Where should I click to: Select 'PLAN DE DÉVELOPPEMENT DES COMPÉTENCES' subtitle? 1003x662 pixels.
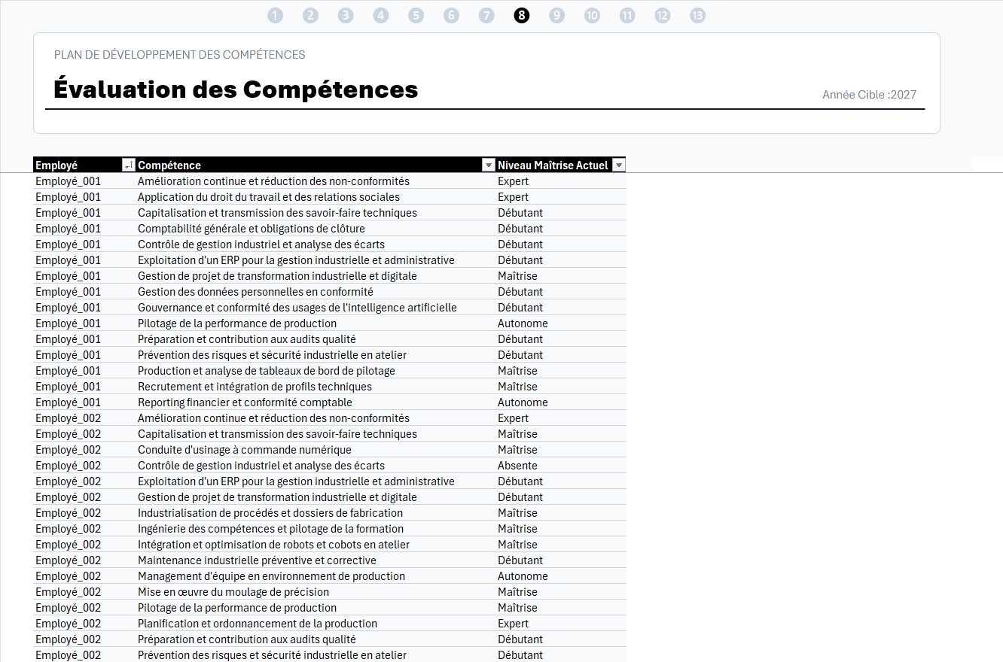point(180,55)
